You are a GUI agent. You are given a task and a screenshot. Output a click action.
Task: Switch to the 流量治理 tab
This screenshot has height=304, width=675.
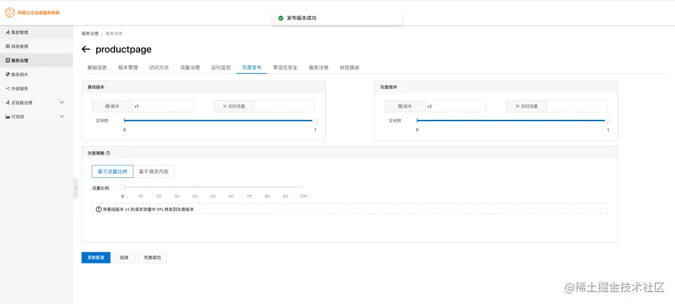(x=190, y=67)
